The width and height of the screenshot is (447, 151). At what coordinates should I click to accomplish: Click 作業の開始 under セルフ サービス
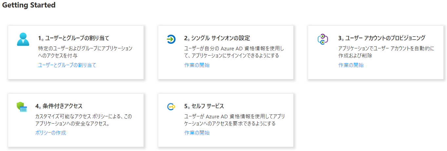197,133
